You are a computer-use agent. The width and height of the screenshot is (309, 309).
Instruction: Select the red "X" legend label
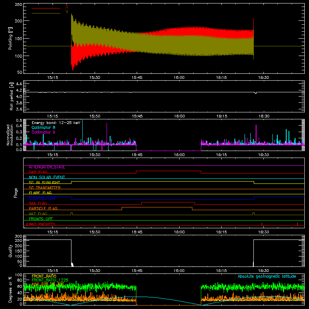[67, 7]
